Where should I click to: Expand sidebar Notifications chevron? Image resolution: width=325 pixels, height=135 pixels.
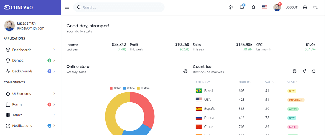(x=54, y=126)
